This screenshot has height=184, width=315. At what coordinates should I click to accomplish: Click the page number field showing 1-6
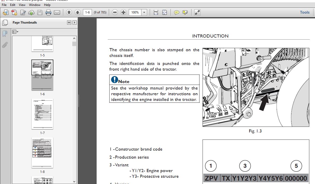(x=87, y=12)
